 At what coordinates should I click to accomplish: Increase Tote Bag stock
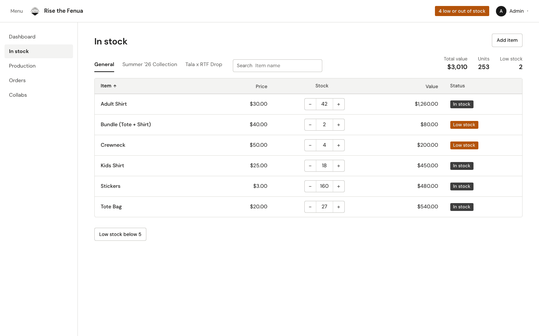click(x=339, y=207)
